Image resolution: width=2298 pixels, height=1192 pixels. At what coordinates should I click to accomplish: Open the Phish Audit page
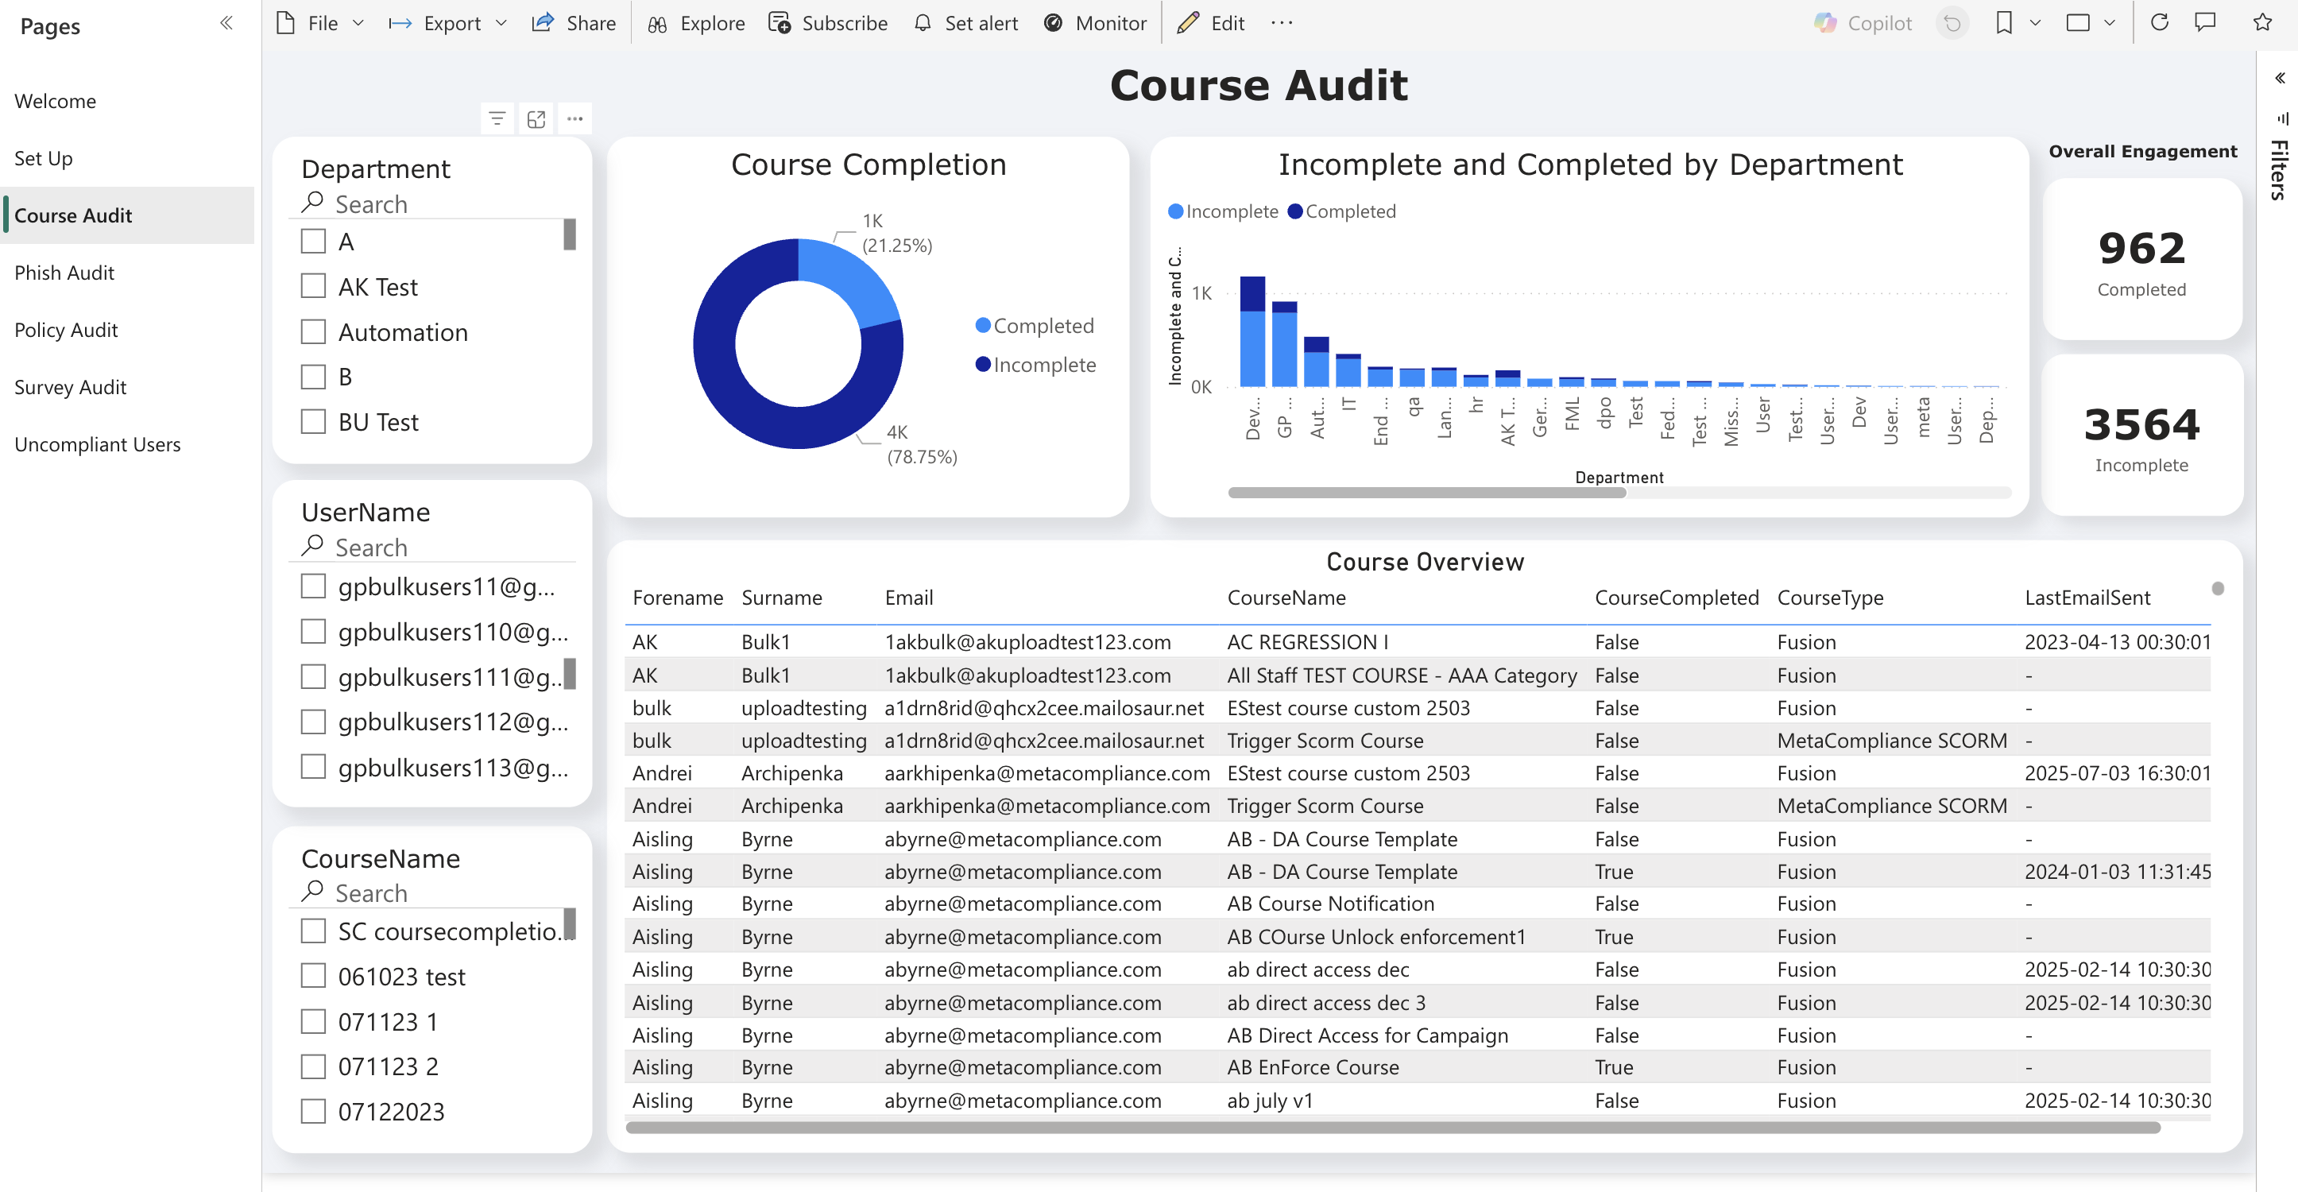coord(64,272)
